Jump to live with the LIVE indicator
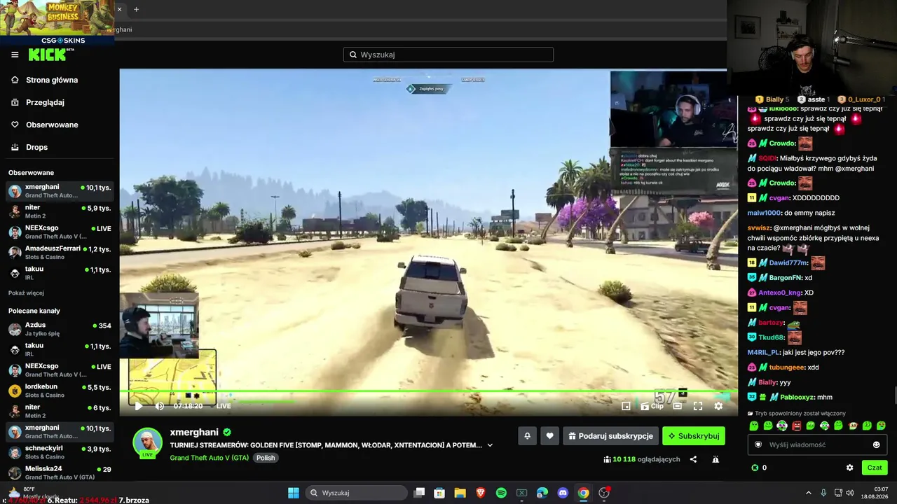Image resolution: width=897 pixels, height=504 pixels. click(x=224, y=406)
